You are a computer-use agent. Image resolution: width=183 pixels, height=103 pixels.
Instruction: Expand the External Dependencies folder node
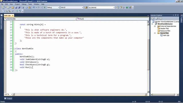click(x=155, y=26)
